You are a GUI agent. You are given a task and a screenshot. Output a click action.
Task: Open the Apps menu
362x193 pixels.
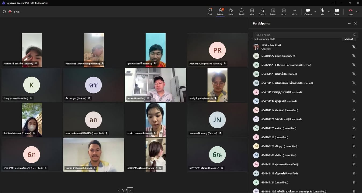284,12
